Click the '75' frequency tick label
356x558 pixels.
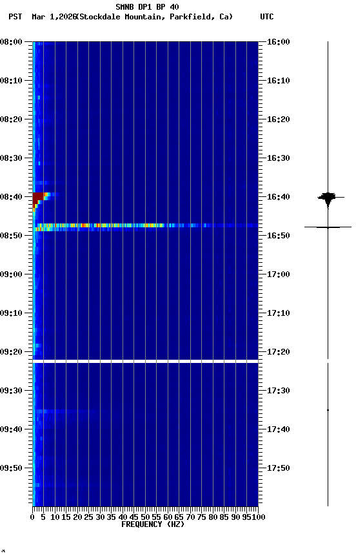point(201,517)
